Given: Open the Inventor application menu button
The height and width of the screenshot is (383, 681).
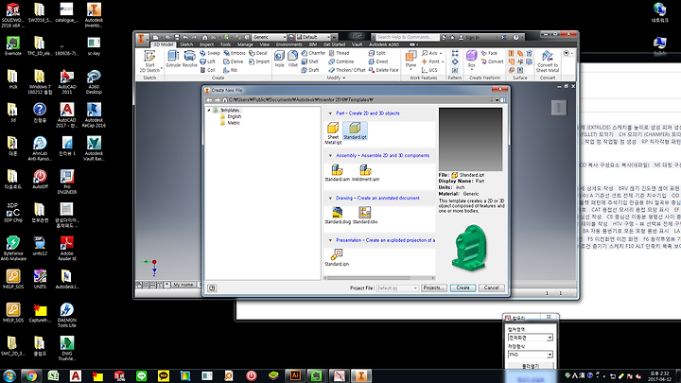Looking at the screenshot, I should 141,39.
